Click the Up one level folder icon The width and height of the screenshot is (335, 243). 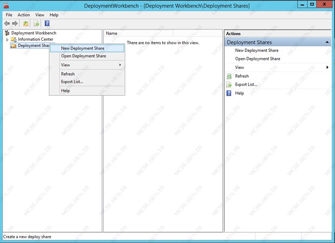tap(26, 24)
